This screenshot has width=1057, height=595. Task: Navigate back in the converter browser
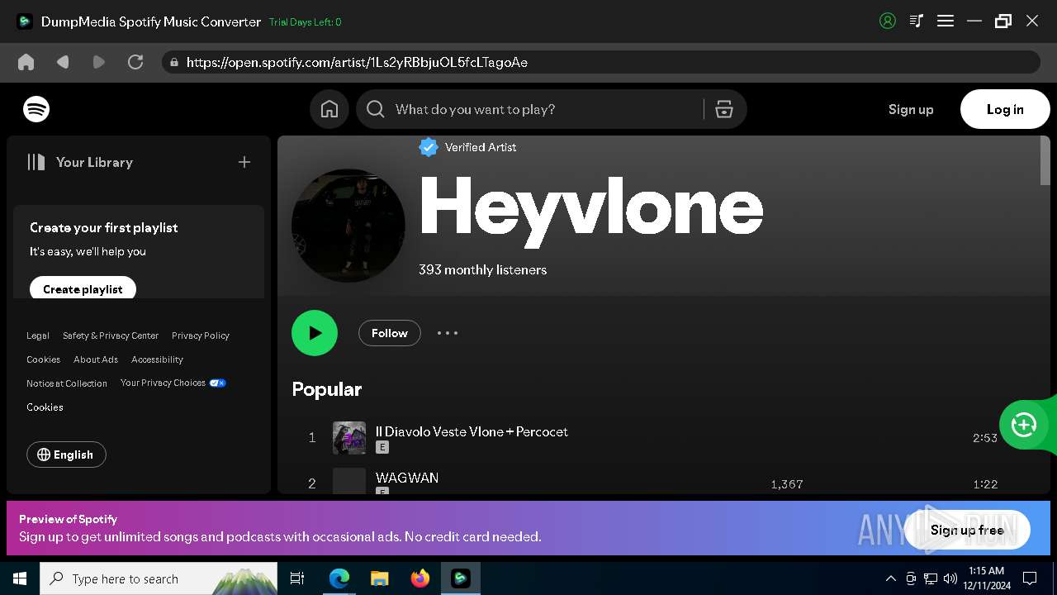tap(63, 62)
